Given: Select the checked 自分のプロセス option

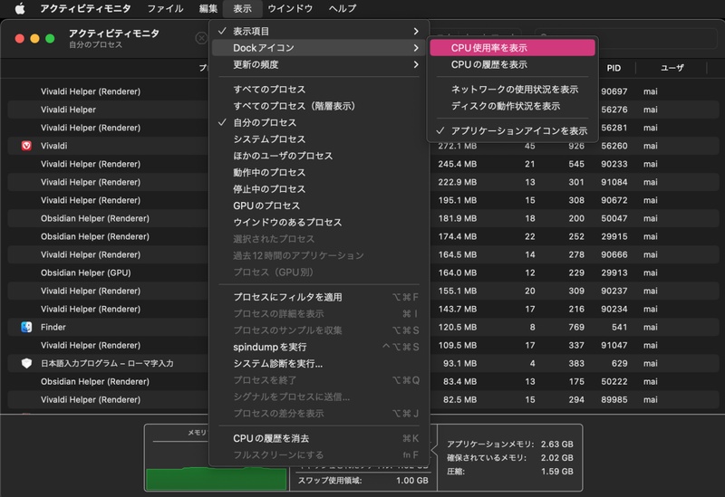Looking at the screenshot, I should click(319, 122).
